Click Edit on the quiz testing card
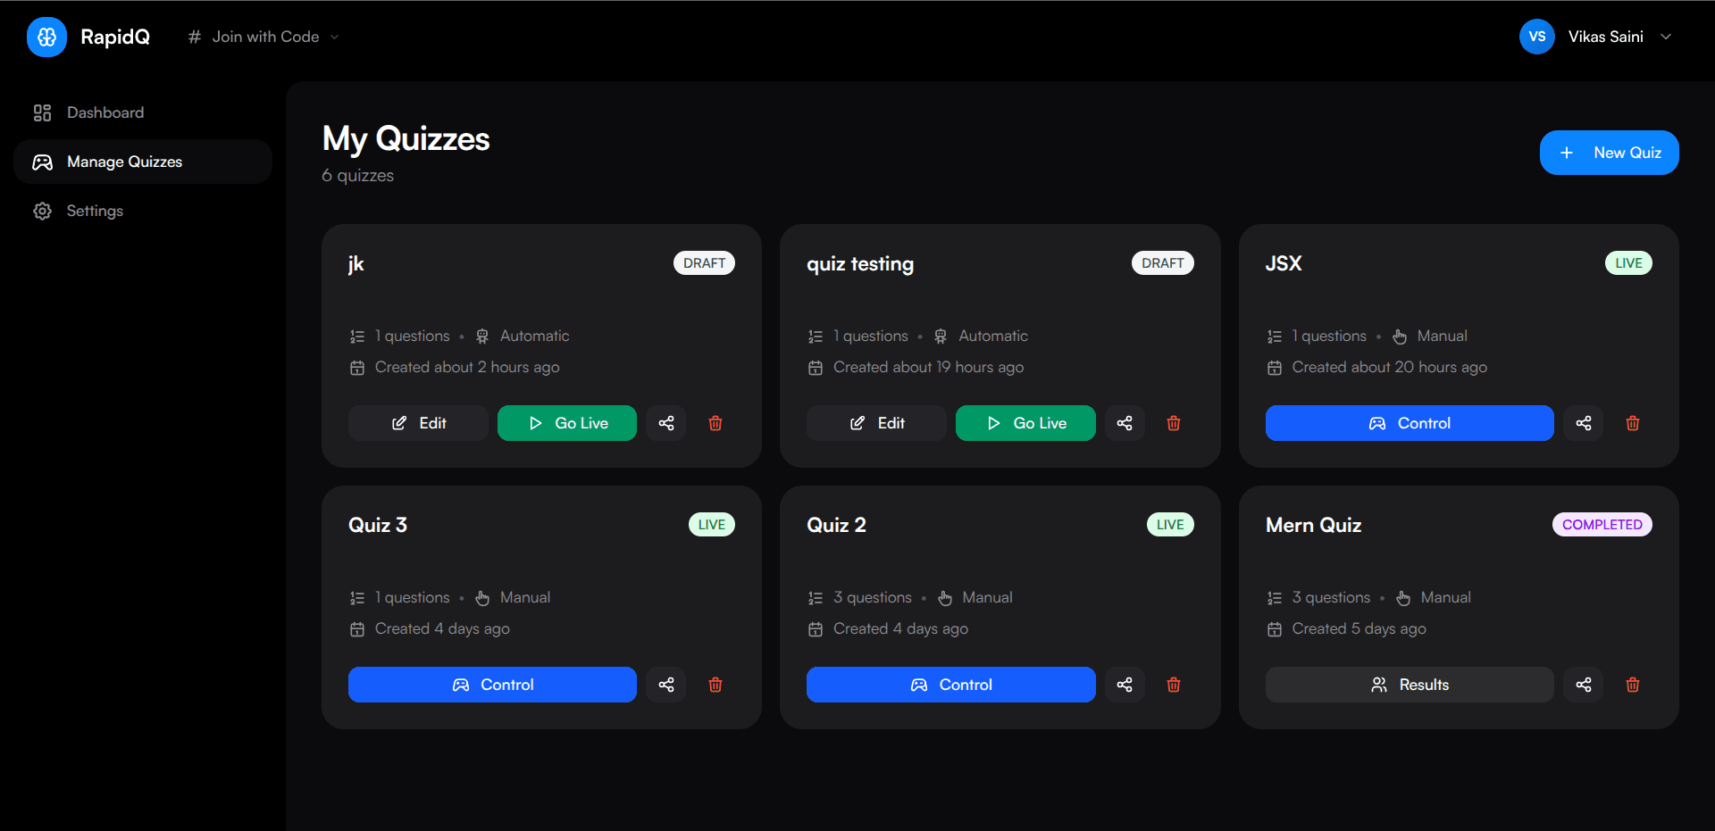 (875, 423)
